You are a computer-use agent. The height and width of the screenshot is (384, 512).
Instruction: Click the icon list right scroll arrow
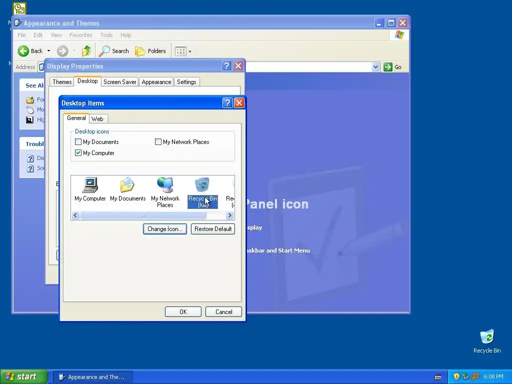coord(229,215)
